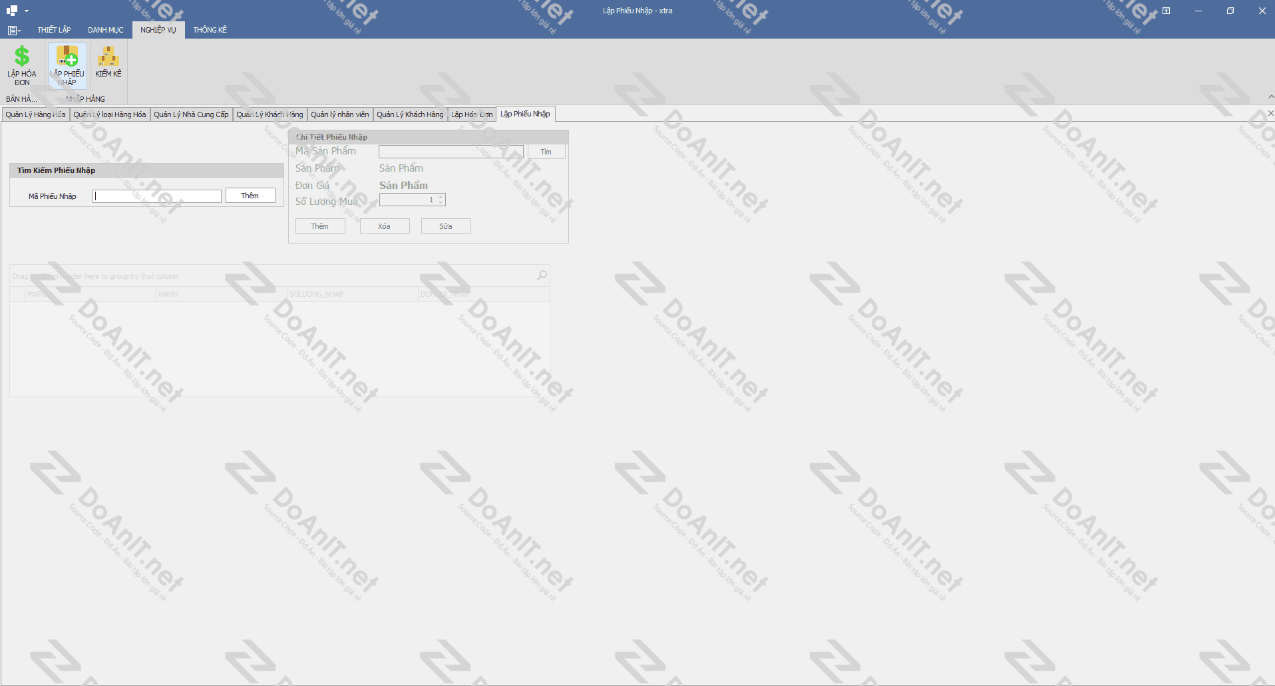Switch to the DANH MỤC ribbon tab

tap(106, 30)
